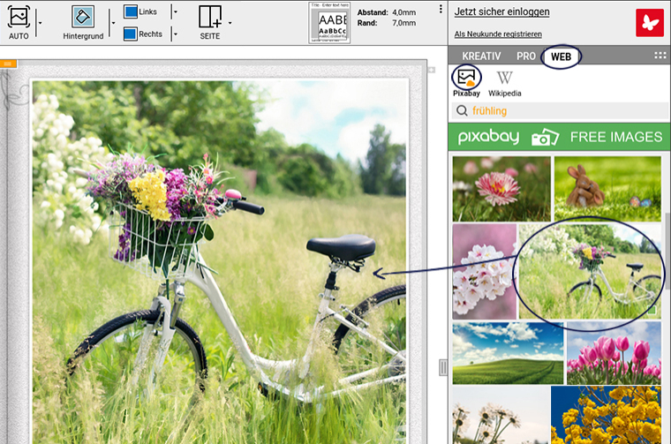This screenshot has width=671, height=444.
Task: Click the Rechts blue color swatch
Action: point(130,34)
